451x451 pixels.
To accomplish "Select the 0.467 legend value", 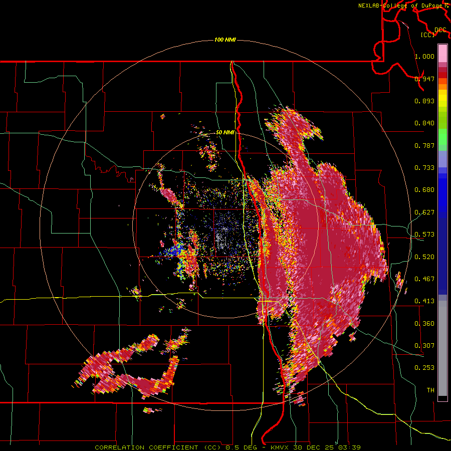I will point(424,279).
